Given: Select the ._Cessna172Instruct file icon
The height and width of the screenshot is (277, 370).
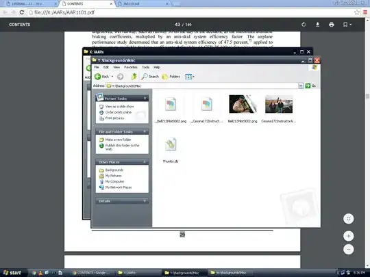Looking at the screenshot, I should tap(206, 104).
